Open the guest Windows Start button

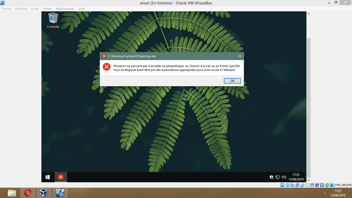click(48, 177)
